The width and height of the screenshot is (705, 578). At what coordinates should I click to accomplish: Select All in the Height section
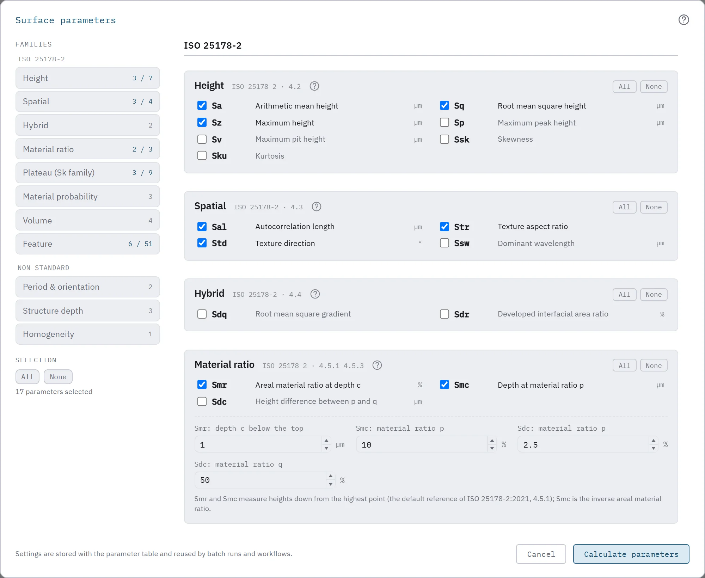[624, 86]
